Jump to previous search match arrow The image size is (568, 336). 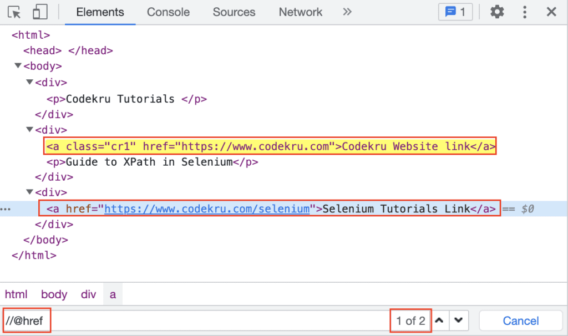click(439, 320)
